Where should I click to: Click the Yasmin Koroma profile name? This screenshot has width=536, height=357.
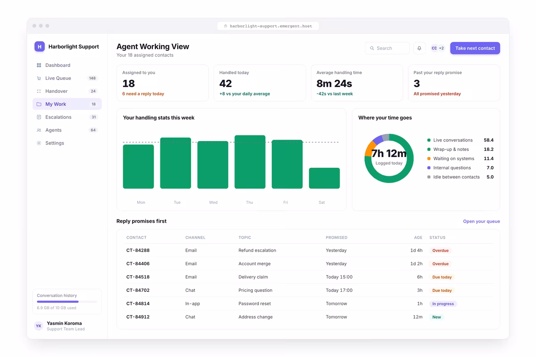coord(64,323)
